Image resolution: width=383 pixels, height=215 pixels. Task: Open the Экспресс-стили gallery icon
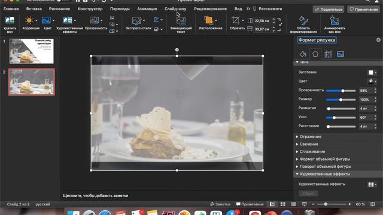136,21
